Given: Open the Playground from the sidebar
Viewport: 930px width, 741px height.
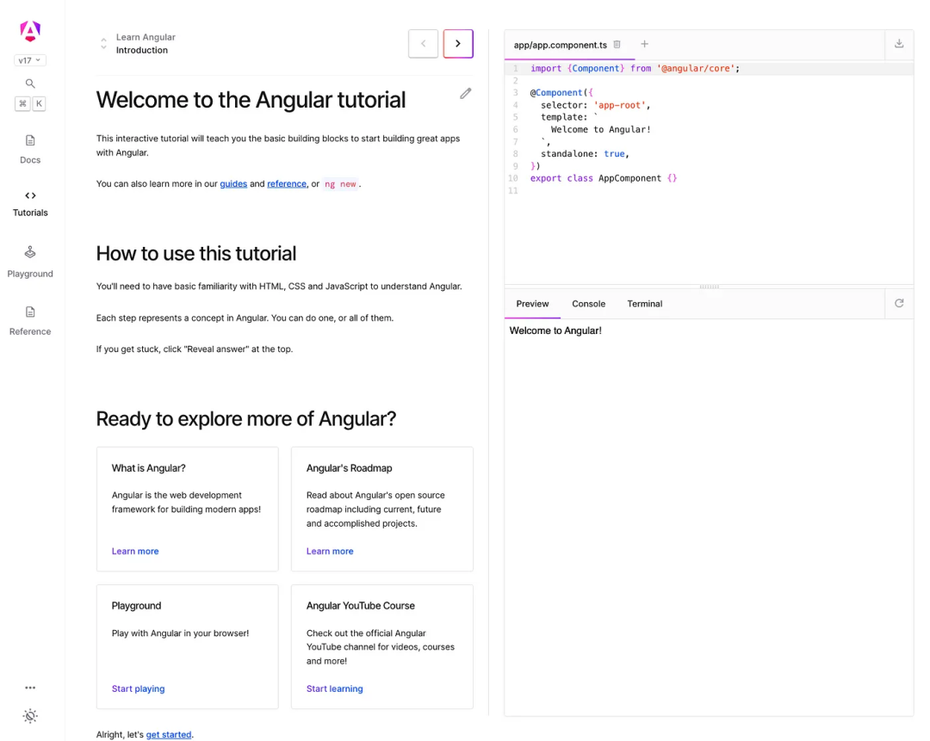Looking at the screenshot, I should pos(30,262).
